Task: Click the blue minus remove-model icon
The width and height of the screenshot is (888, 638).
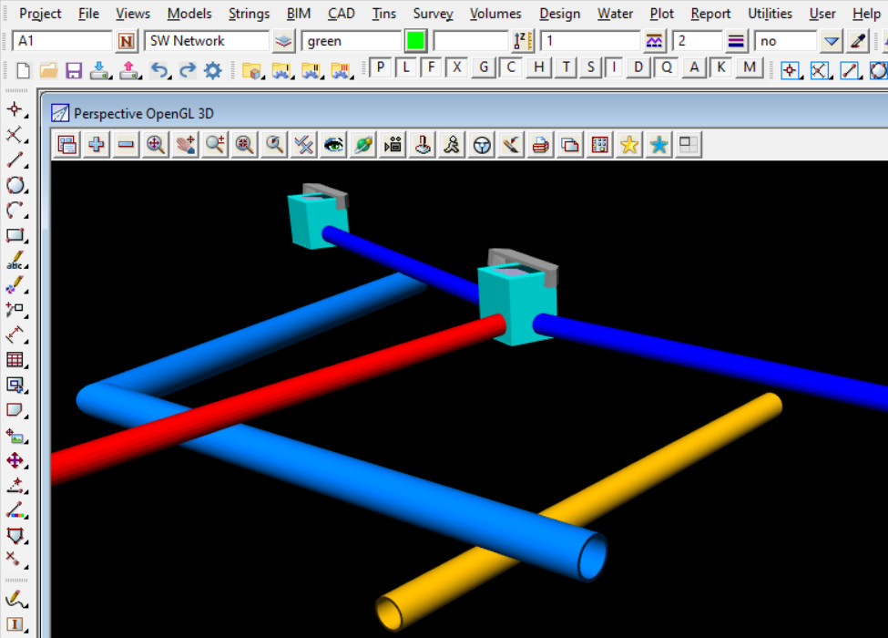Action: pos(126,145)
